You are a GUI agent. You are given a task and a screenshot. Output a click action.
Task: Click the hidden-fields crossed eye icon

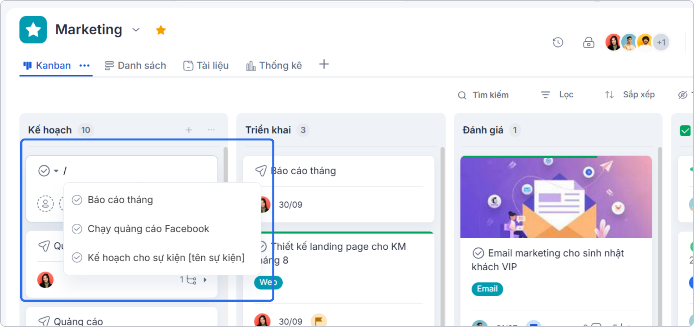tap(682, 95)
